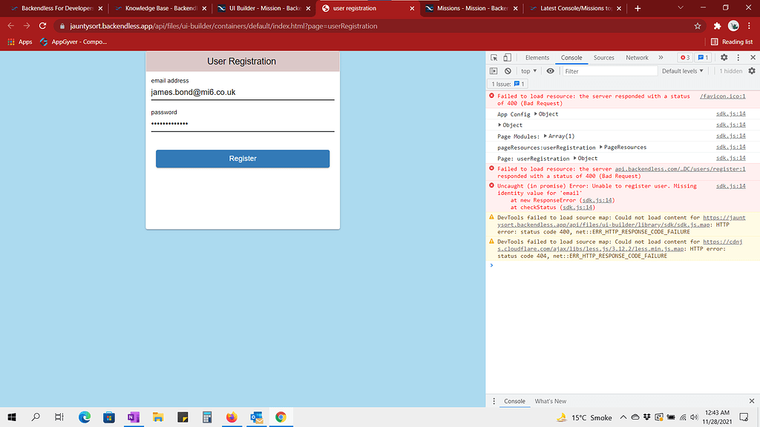The image size is (760, 427).
Task: Click the Issues notification icon
Action: 702,57
